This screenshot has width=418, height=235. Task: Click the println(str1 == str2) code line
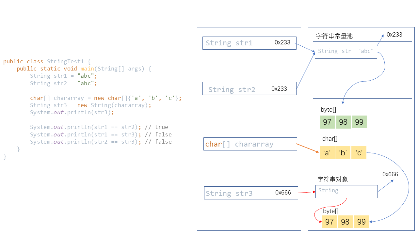(x=99, y=127)
